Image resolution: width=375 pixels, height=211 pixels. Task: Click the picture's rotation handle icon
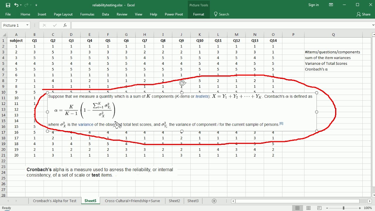pyautogui.click(x=182, y=83)
